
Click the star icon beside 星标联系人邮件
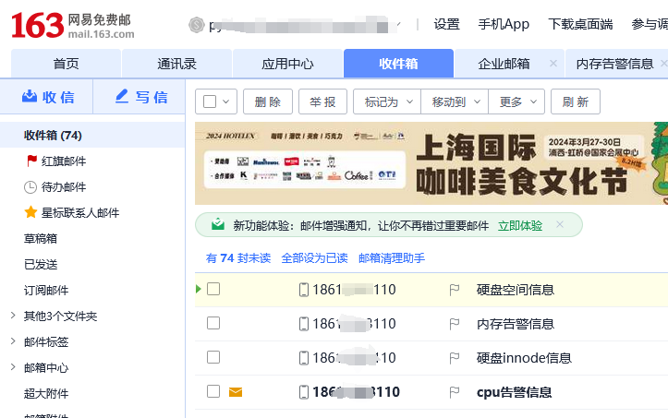click(30, 212)
